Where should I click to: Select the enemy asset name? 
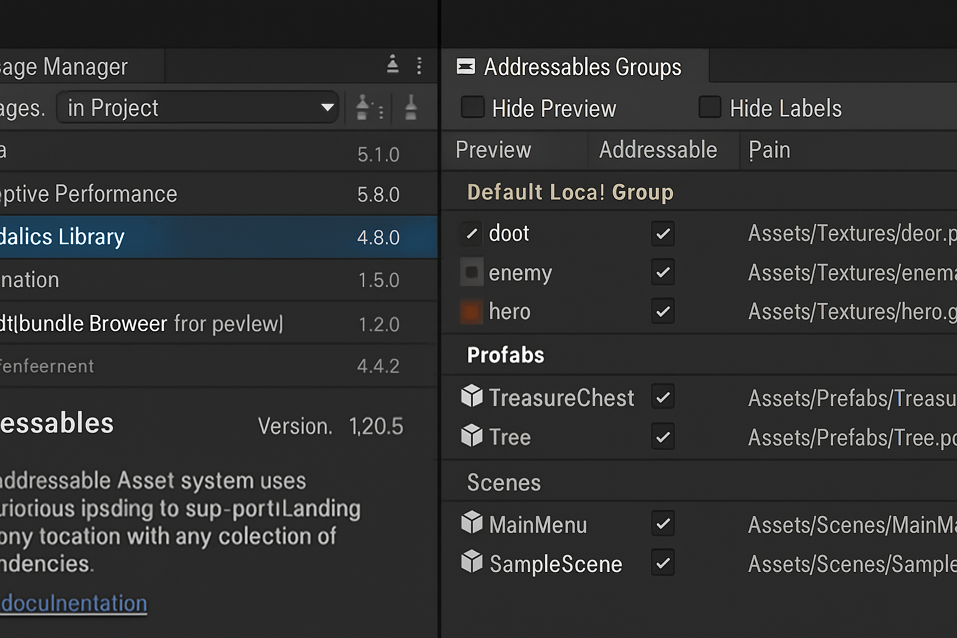point(520,273)
